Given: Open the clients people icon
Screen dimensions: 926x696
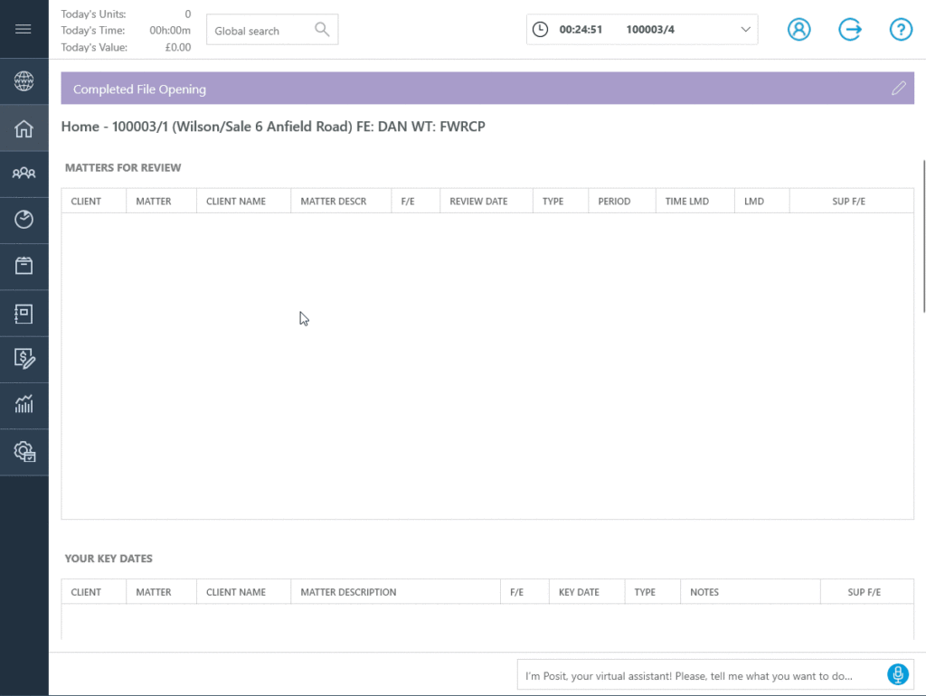Looking at the screenshot, I should point(24,173).
